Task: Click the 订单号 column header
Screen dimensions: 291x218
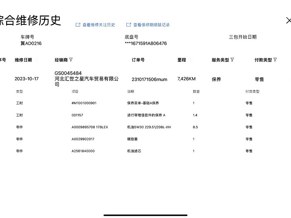Action: tap(138, 60)
